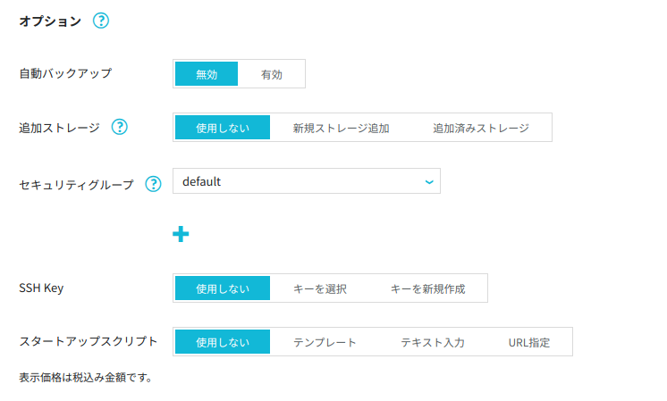Screen dimensions: 667x401
Task: Choose 追加済みストレージ option
Action: click(x=481, y=128)
